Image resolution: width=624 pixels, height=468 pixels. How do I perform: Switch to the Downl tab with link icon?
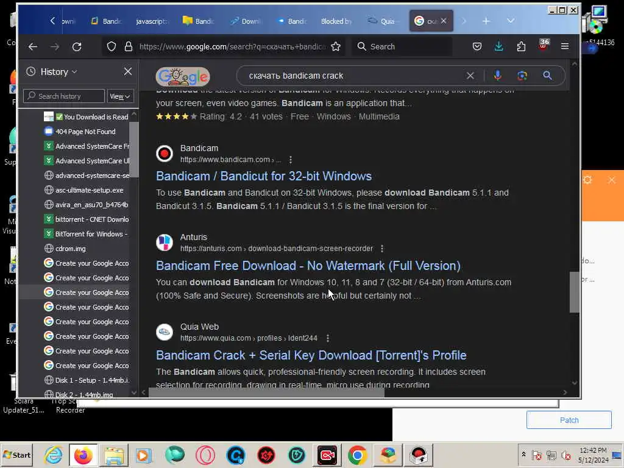[246, 21]
